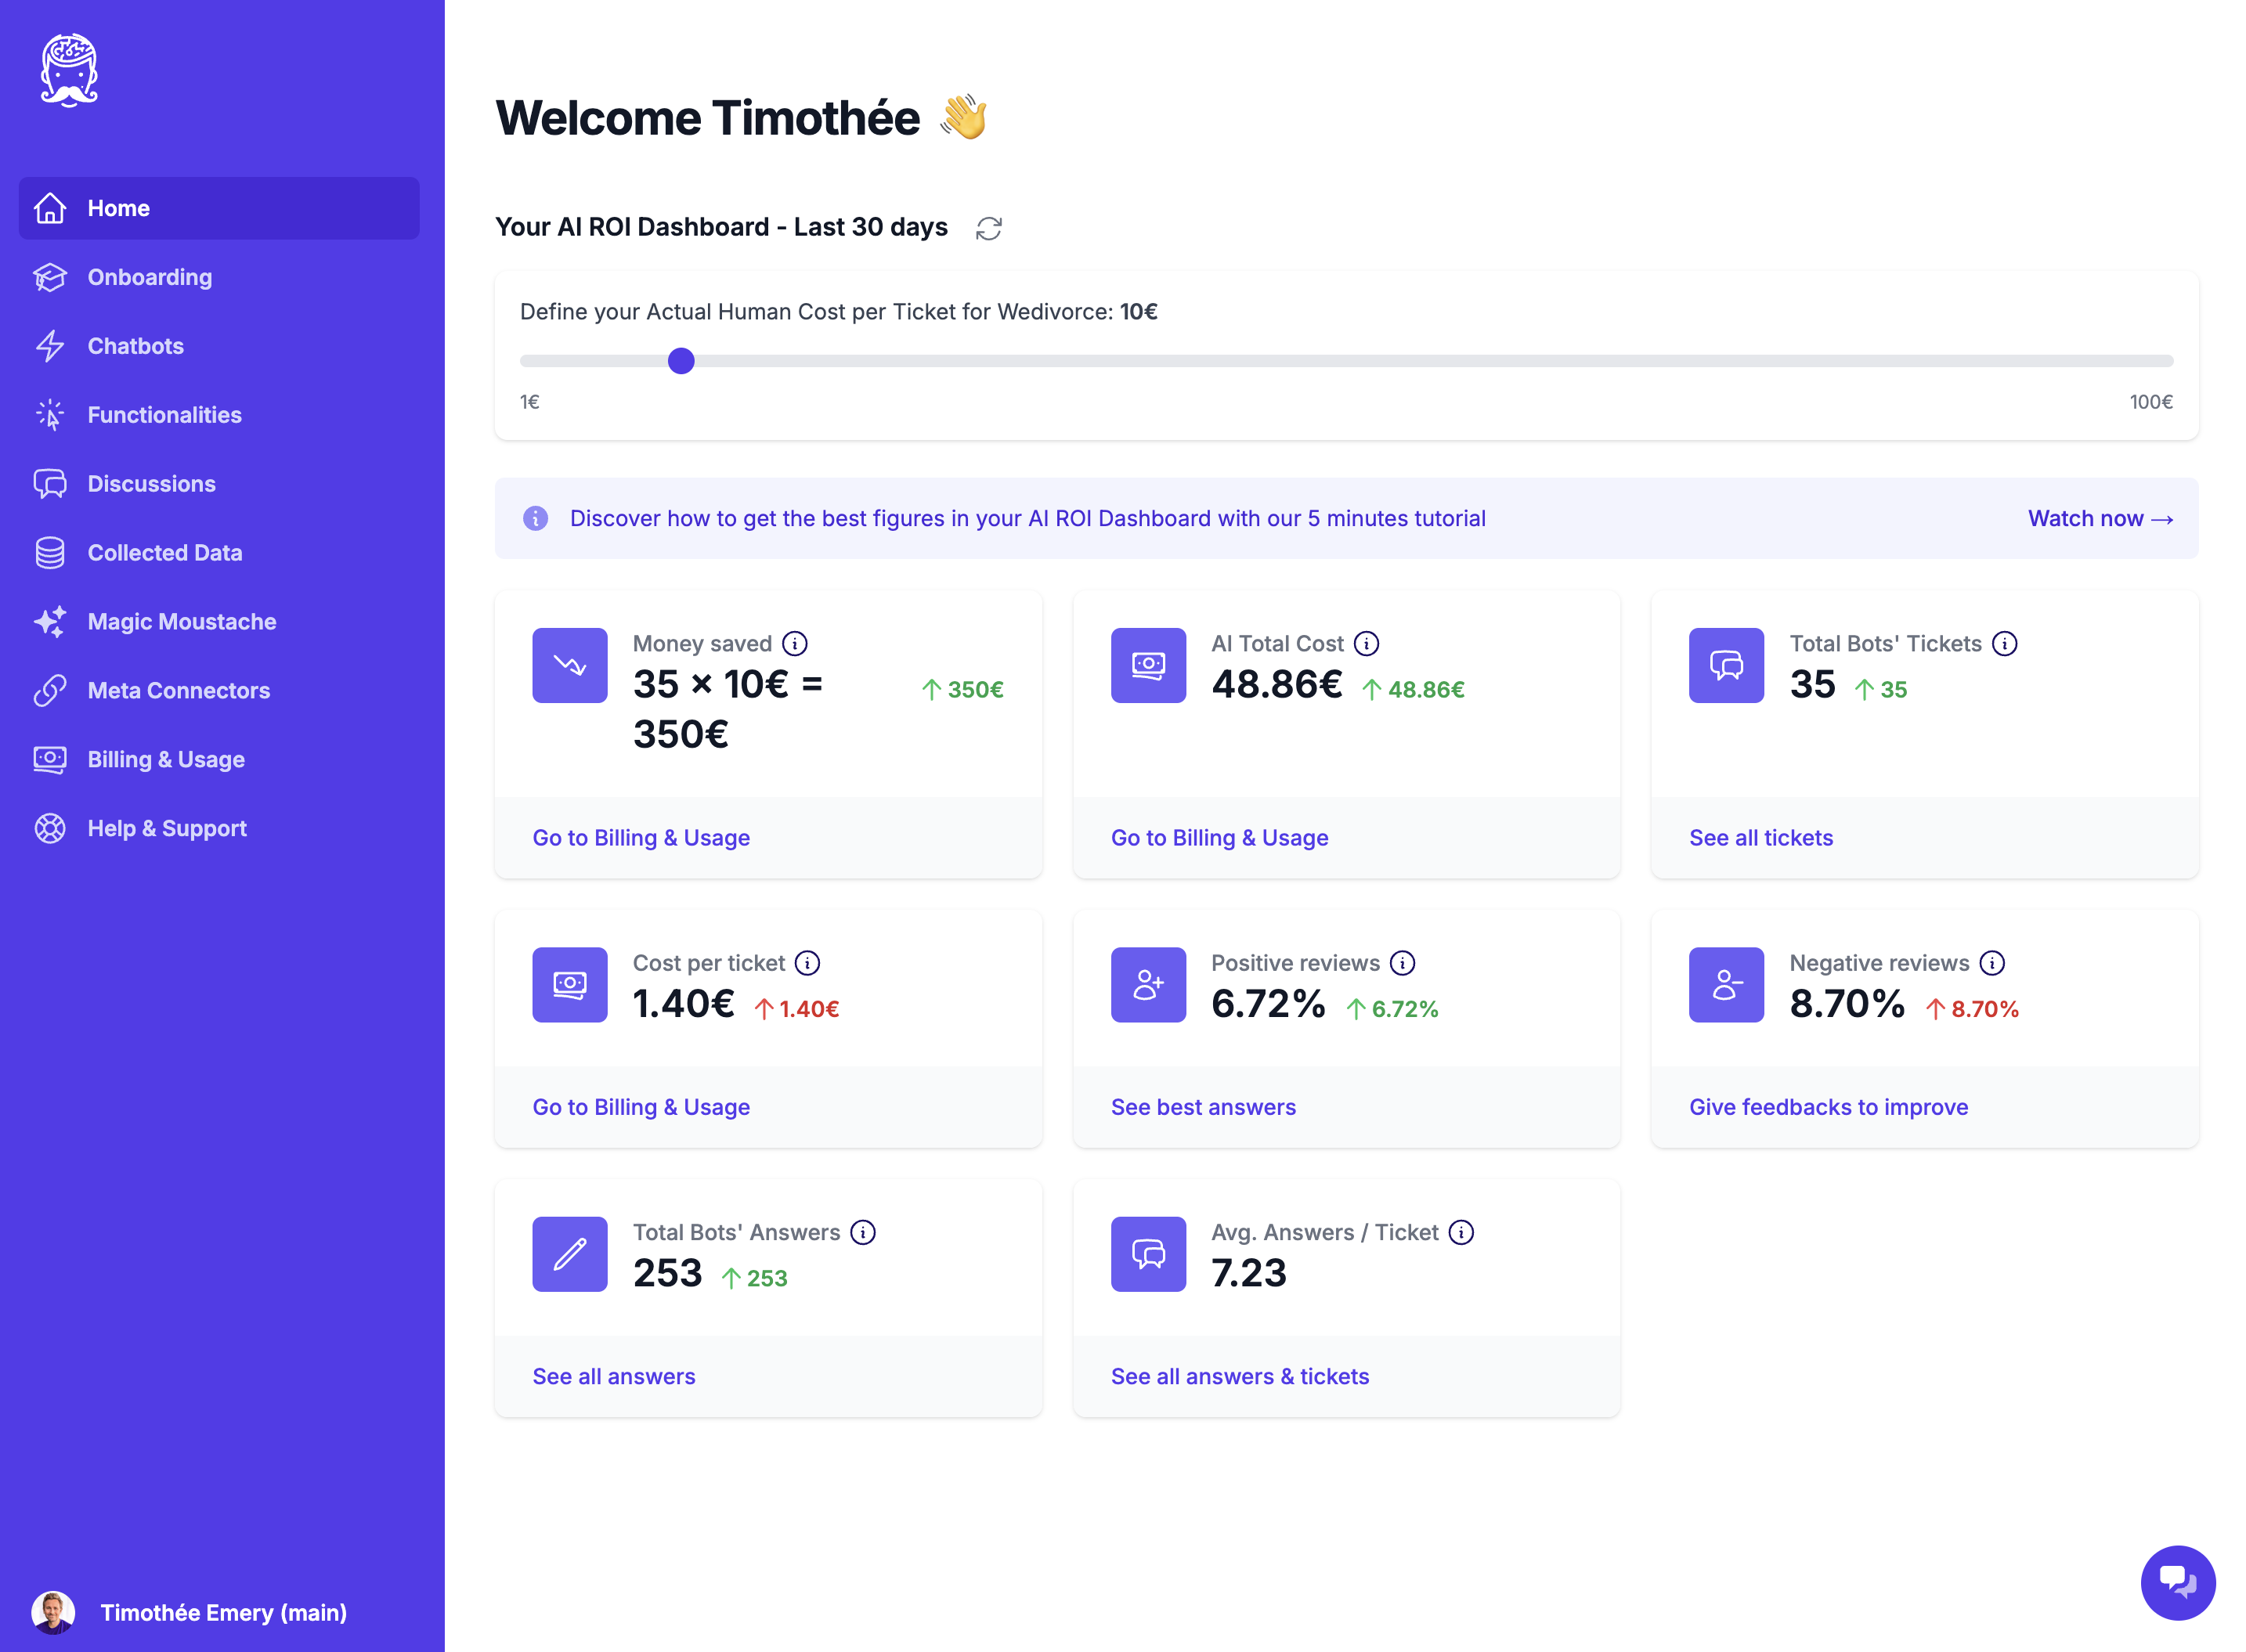Image resolution: width=2246 pixels, height=1652 pixels.
Task: Click the Billing & Usage sidebar icon
Action: tap(51, 758)
